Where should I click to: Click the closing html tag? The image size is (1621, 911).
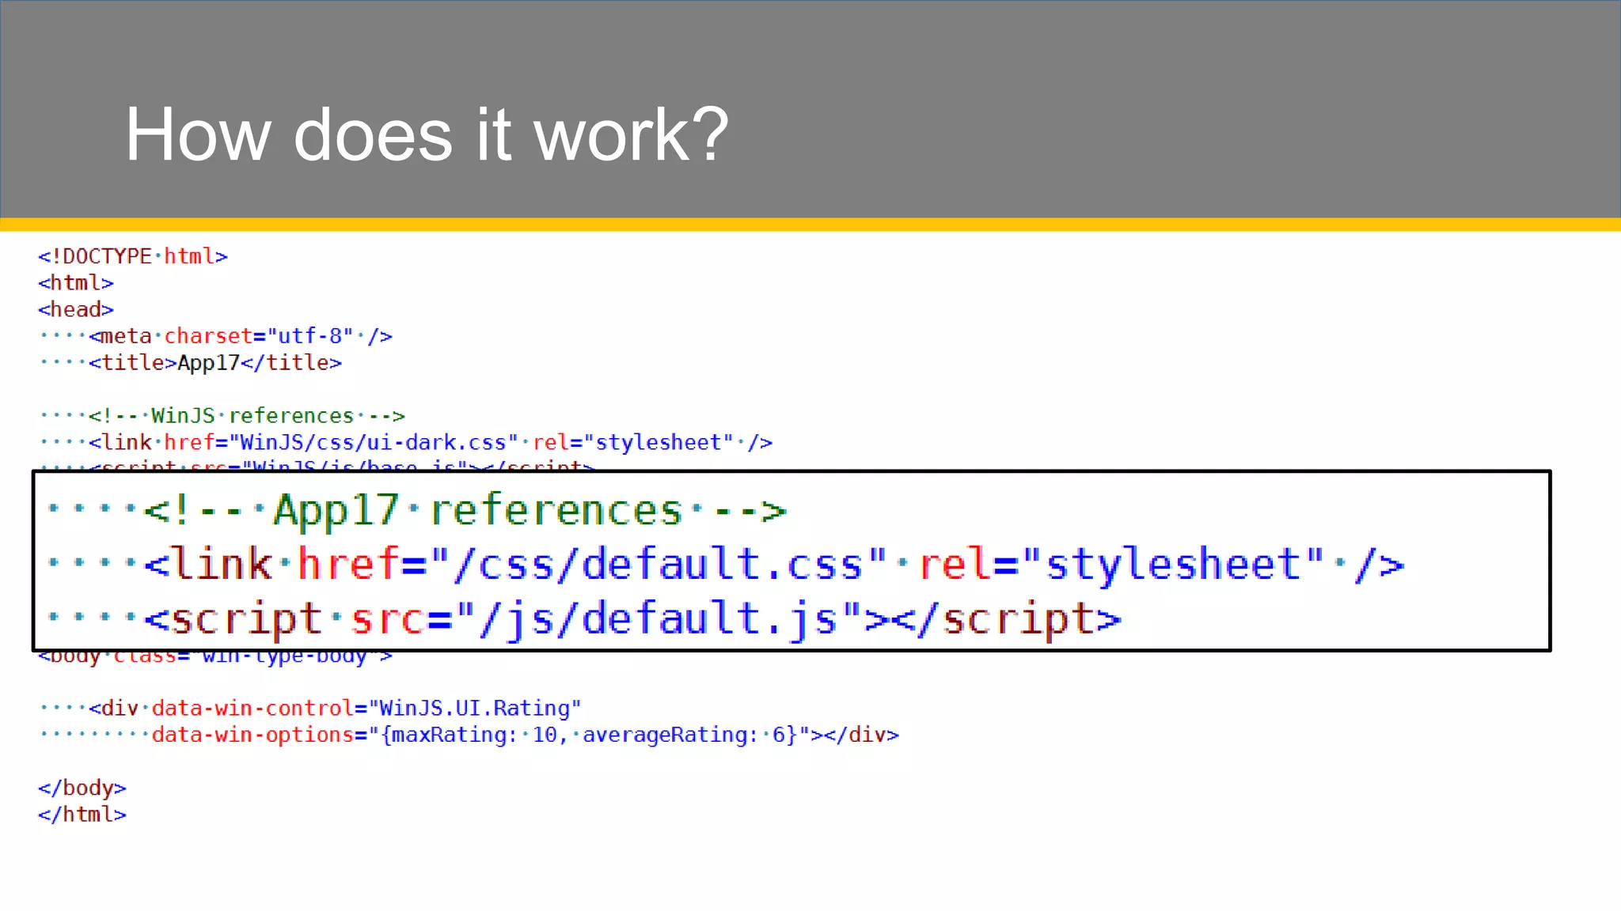click(82, 815)
